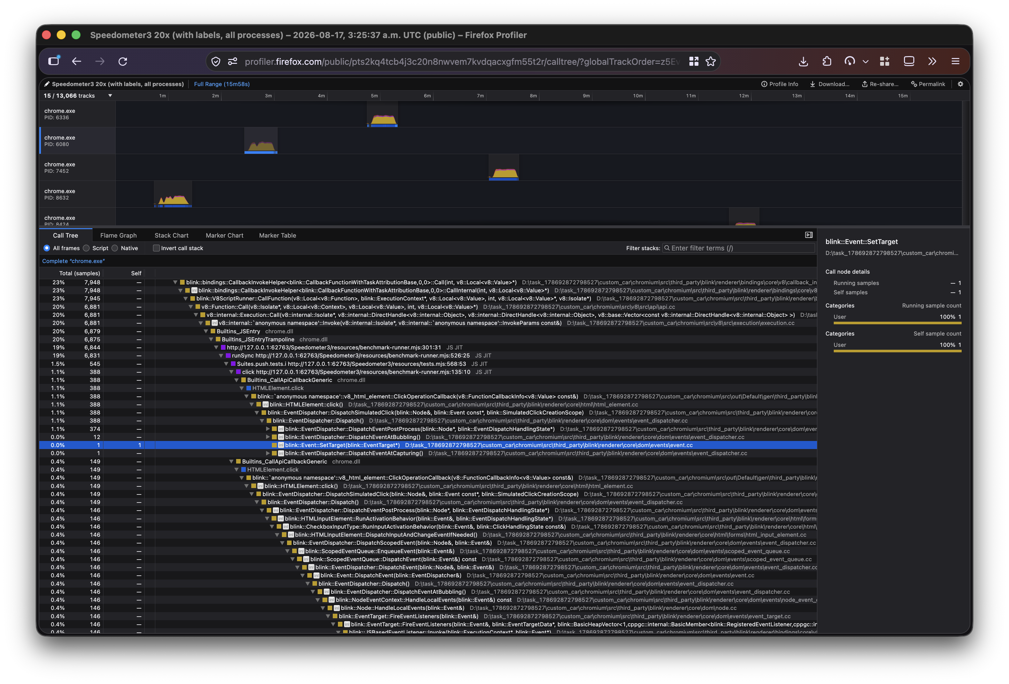Click the Total (samples) column header
The image size is (1009, 684).
[x=80, y=273]
